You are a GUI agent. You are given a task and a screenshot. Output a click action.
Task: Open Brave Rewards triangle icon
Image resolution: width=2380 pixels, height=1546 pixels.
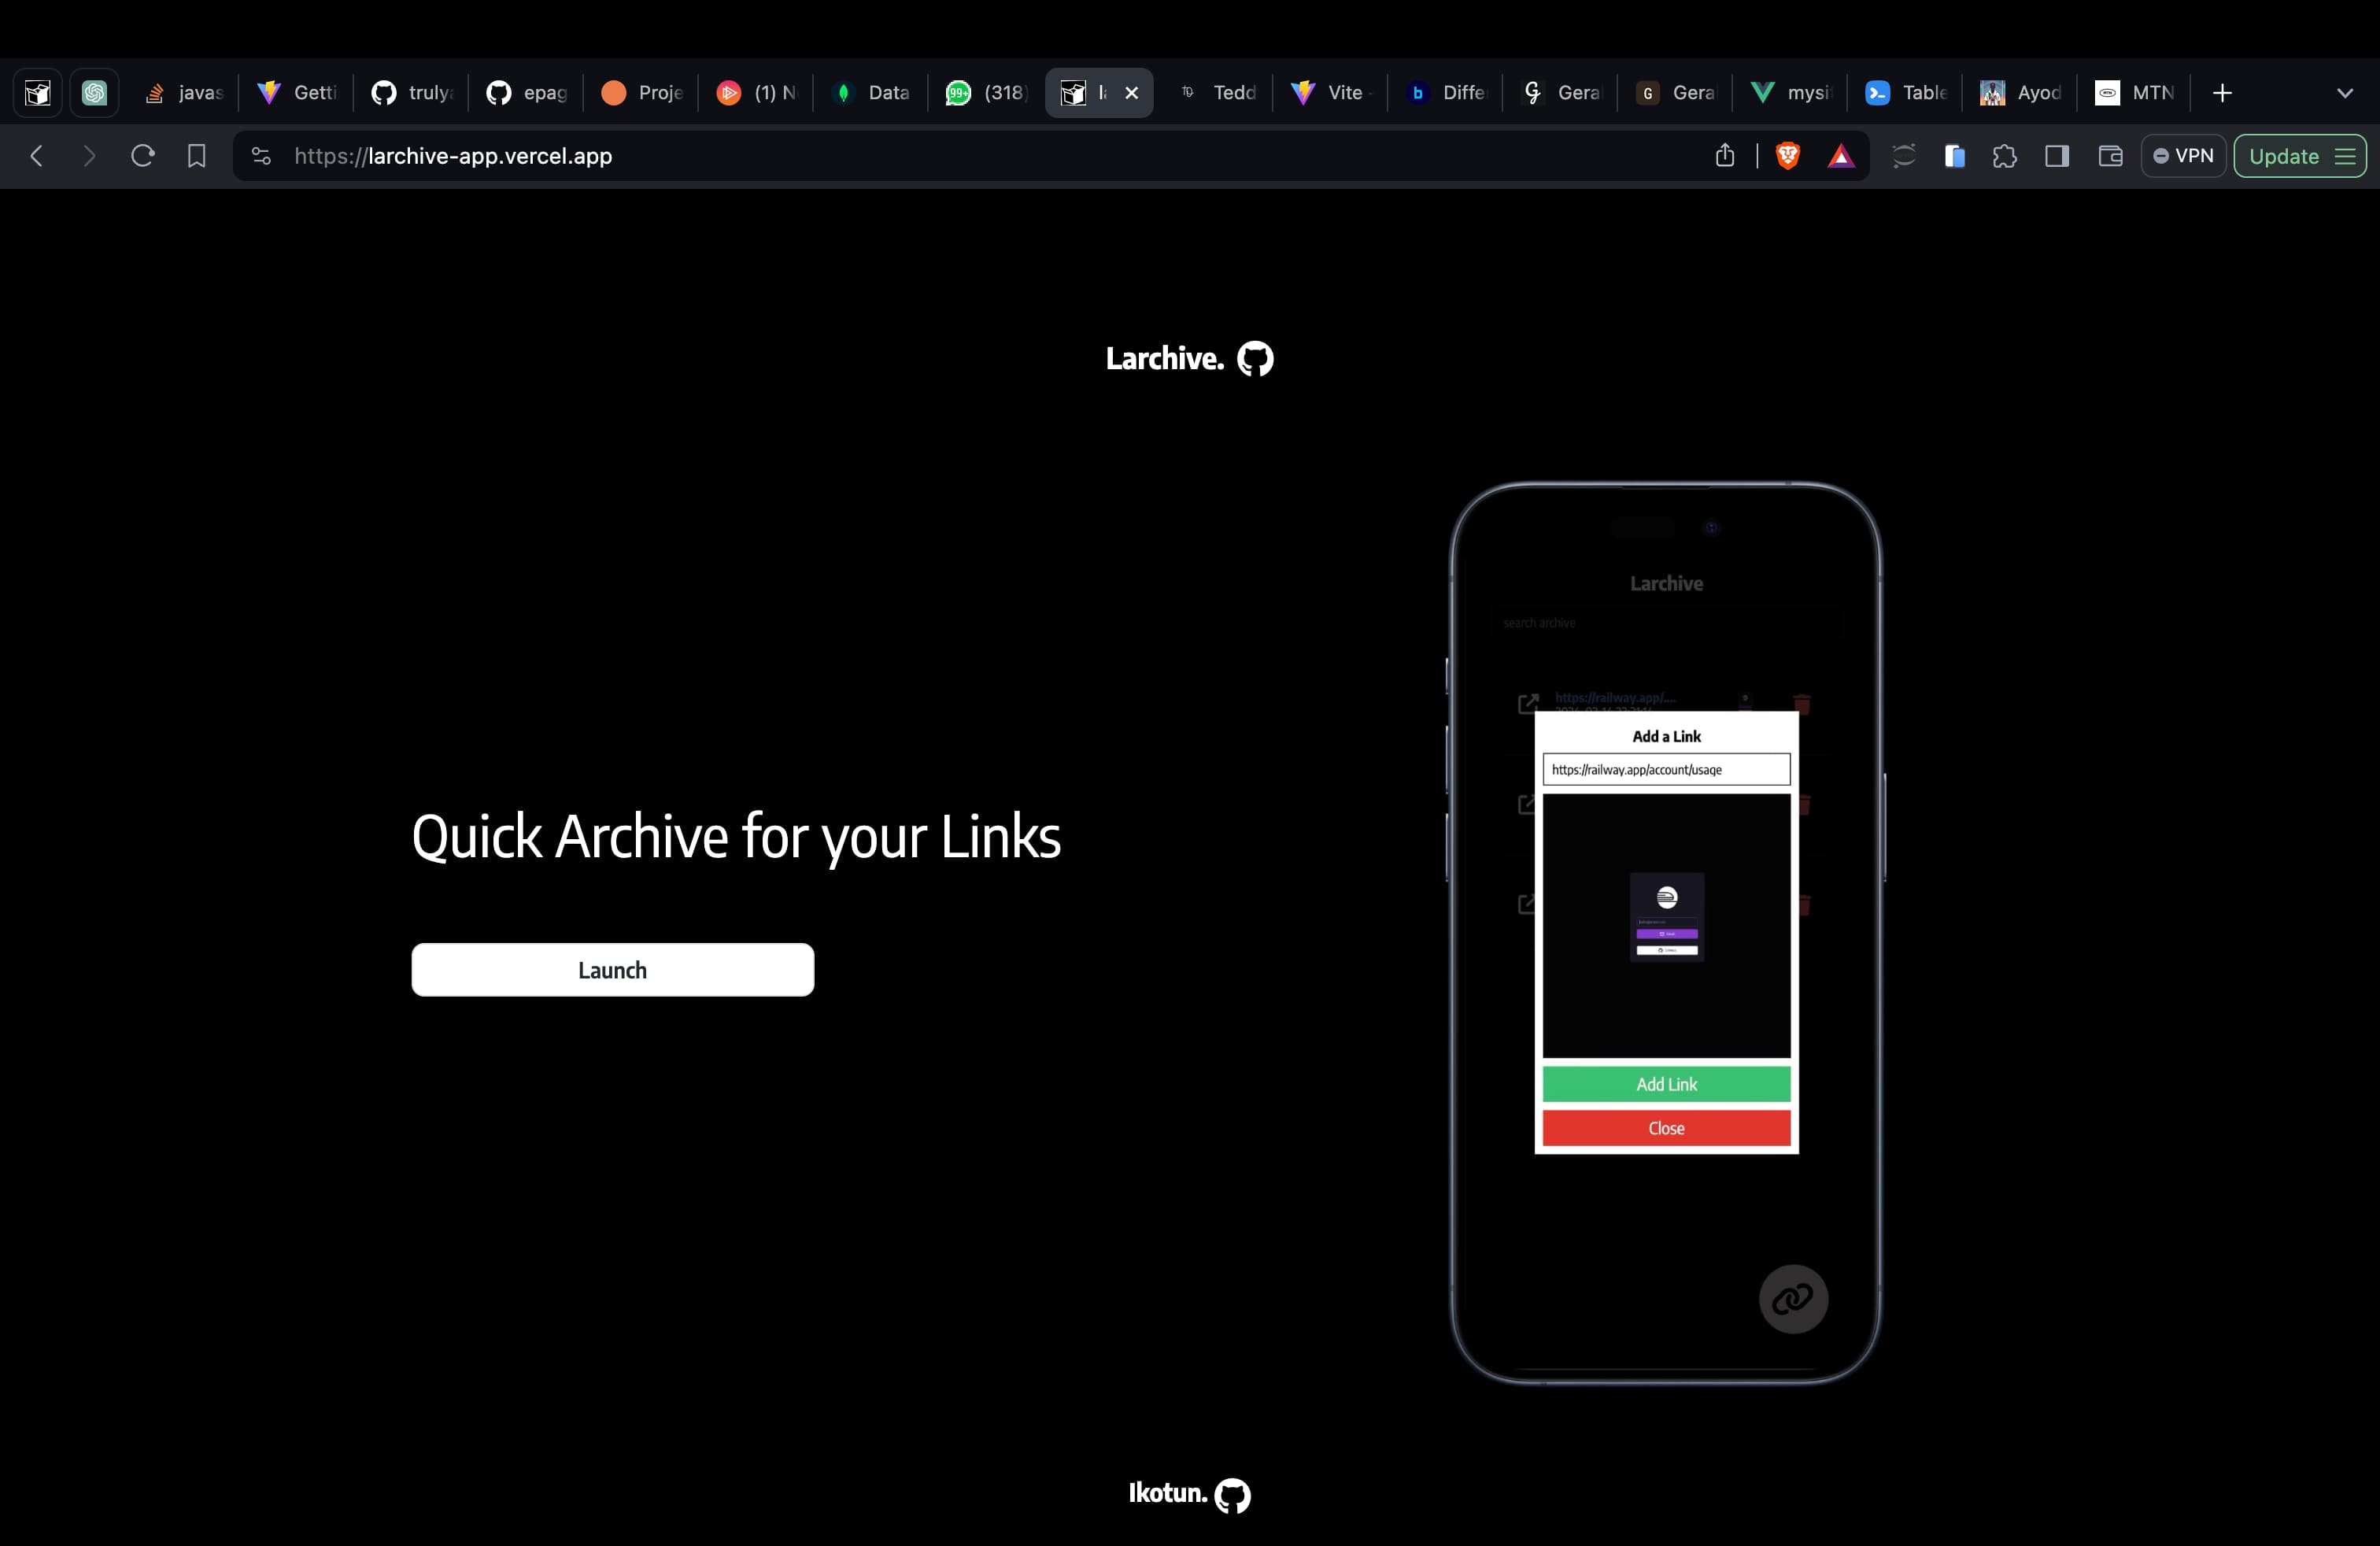[1841, 156]
